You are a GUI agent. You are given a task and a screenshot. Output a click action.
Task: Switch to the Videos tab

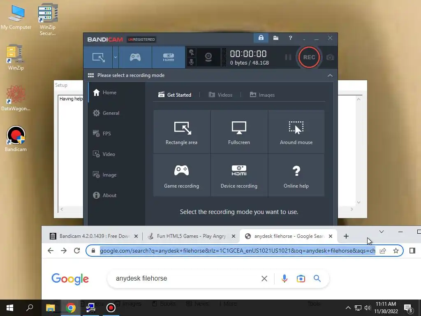(x=220, y=95)
